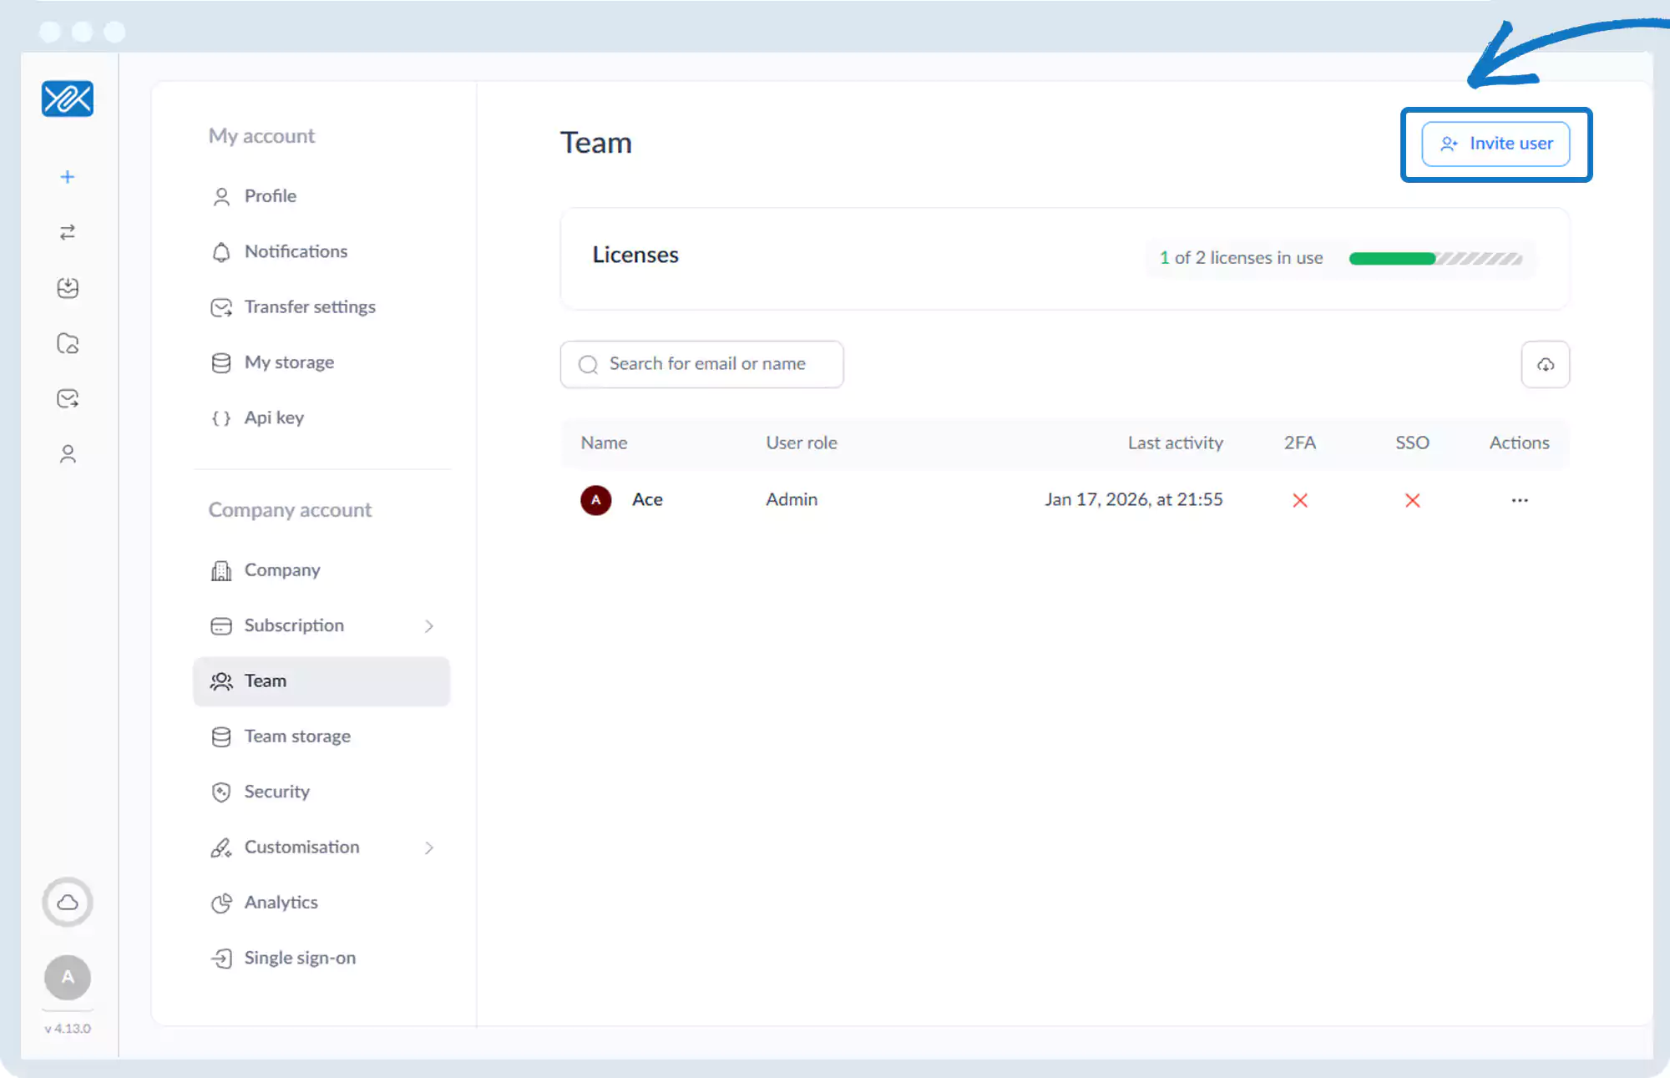Focus the Search for email or name field
The height and width of the screenshot is (1078, 1670).
pos(706,364)
